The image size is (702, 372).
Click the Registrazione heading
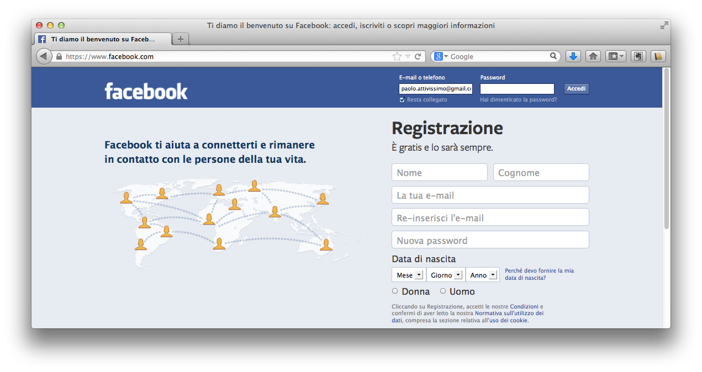[x=447, y=128]
